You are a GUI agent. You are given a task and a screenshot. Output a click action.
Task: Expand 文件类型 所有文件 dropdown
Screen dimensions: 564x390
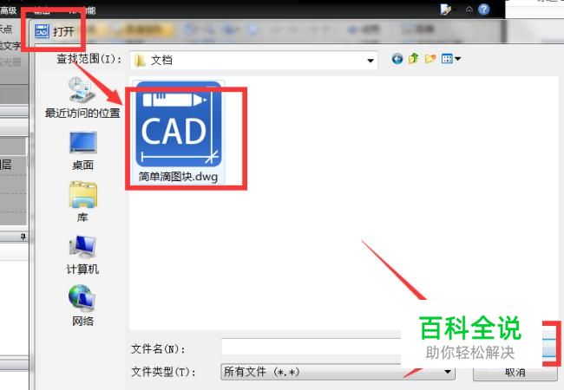coord(338,372)
